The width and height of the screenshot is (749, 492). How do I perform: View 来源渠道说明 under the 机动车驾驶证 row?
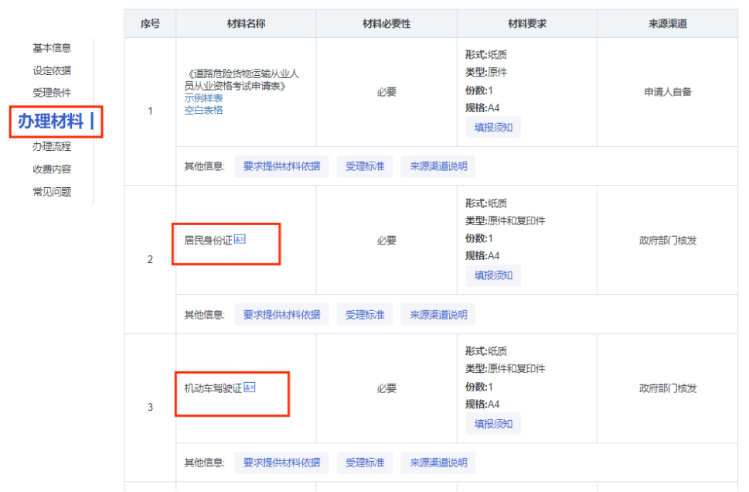tap(438, 463)
